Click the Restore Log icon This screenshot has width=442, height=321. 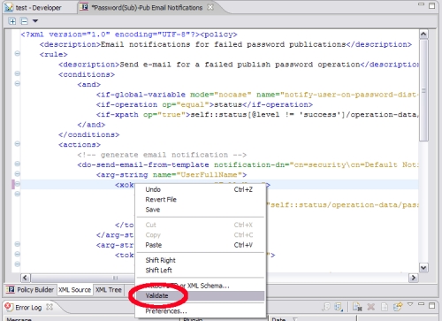point(398,307)
